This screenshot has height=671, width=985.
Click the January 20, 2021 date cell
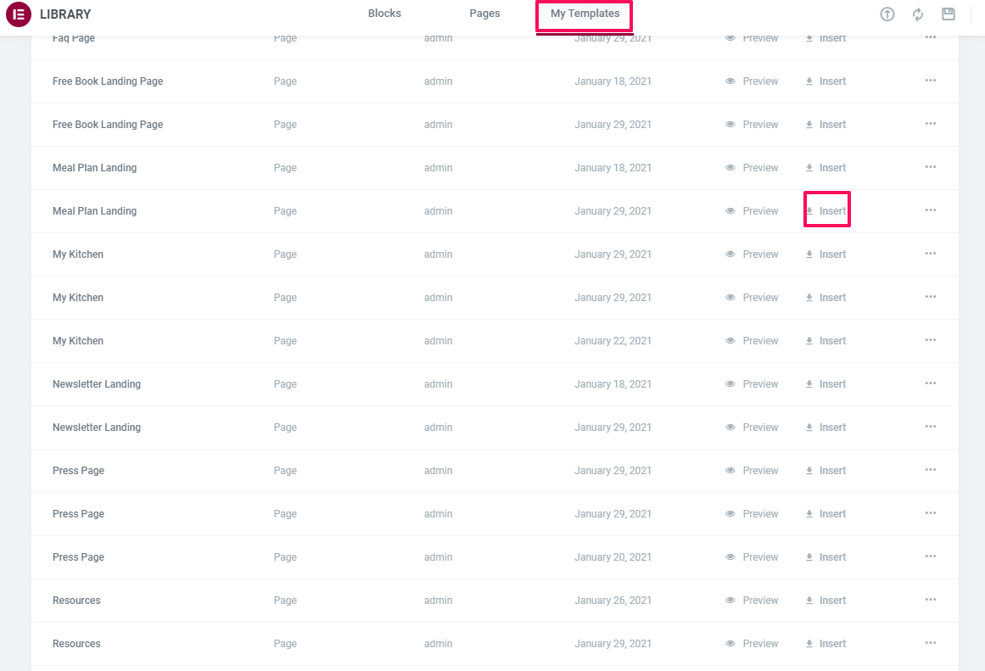pyautogui.click(x=613, y=557)
